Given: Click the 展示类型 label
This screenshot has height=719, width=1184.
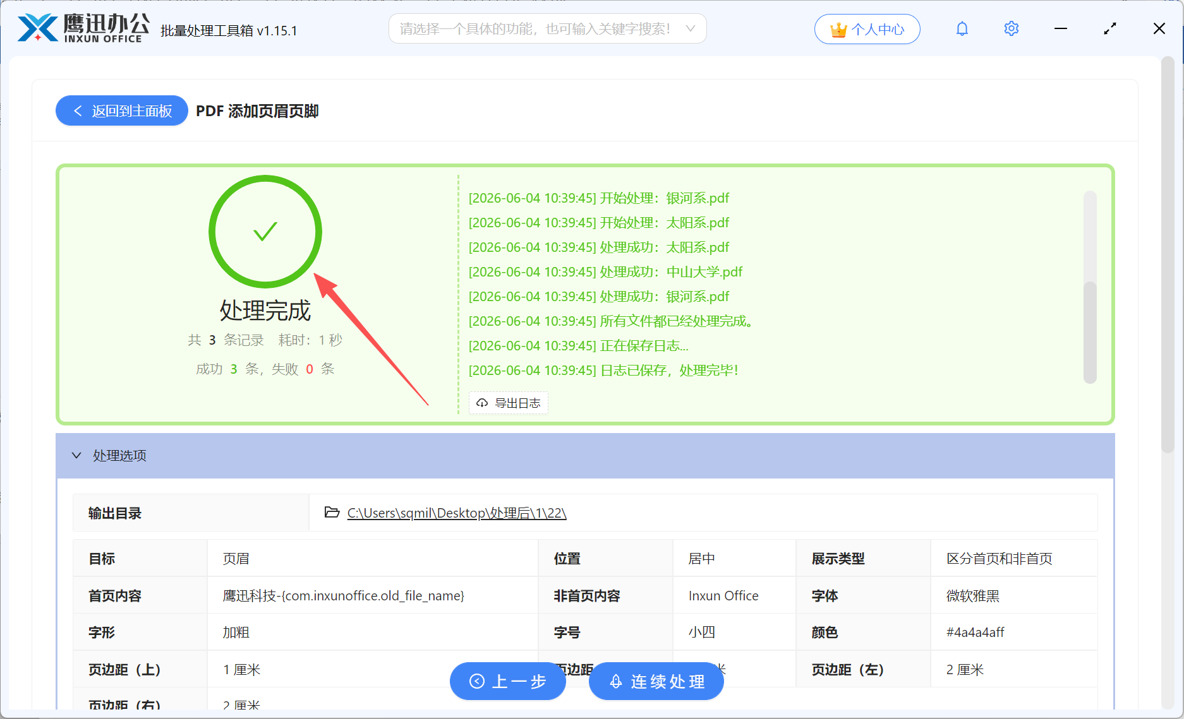Looking at the screenshot, I should pyautogui.click(x=838, y=559).
